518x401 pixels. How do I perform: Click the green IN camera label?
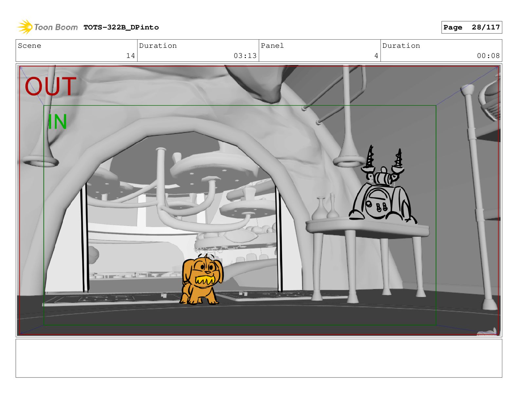tap(58, 122)
